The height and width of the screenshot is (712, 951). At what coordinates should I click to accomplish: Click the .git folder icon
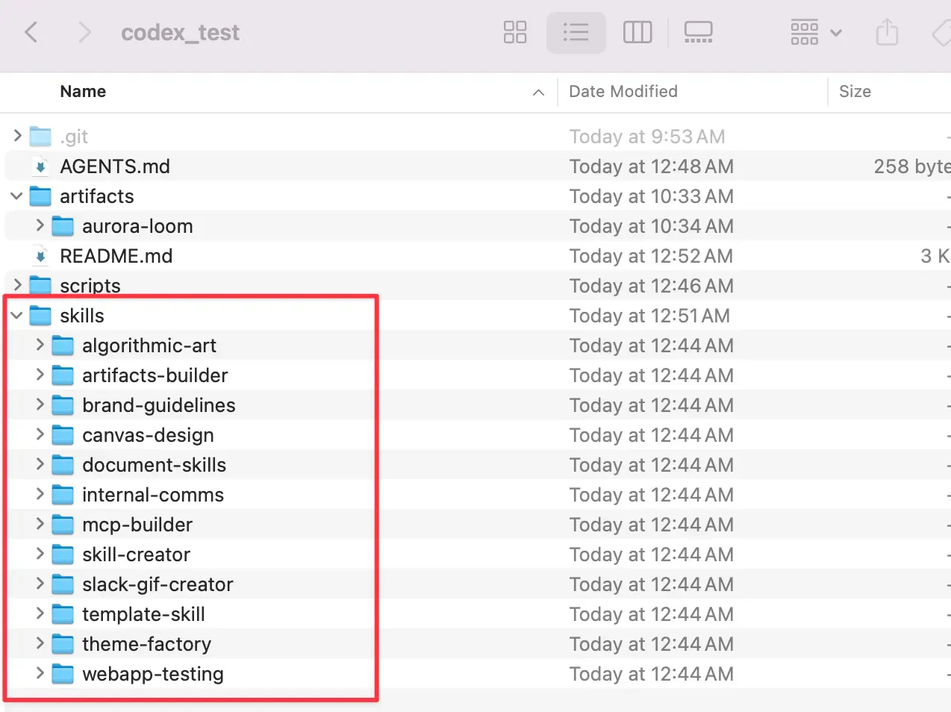(x=40, y=137)
